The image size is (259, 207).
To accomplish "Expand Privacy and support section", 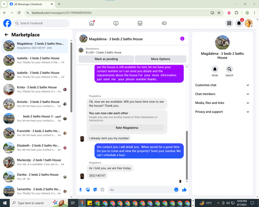I will (222, 112).
